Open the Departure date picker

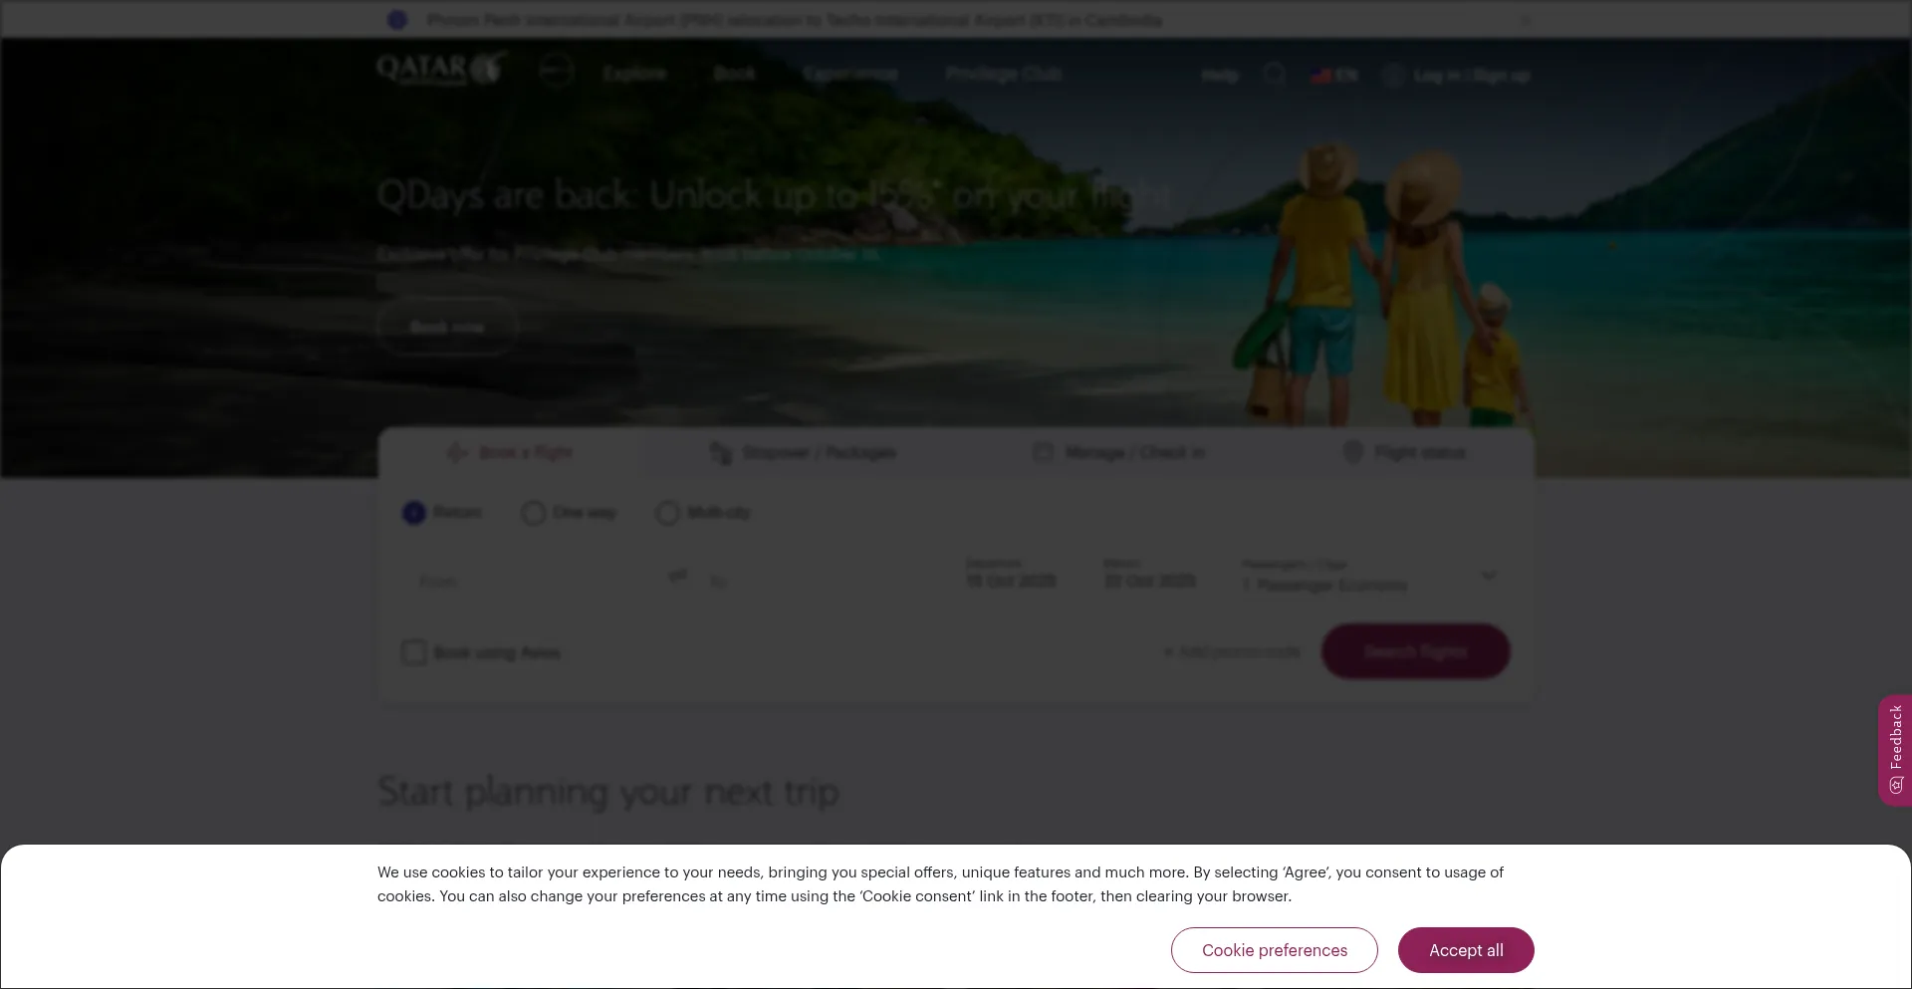[x=1011, y=574]
